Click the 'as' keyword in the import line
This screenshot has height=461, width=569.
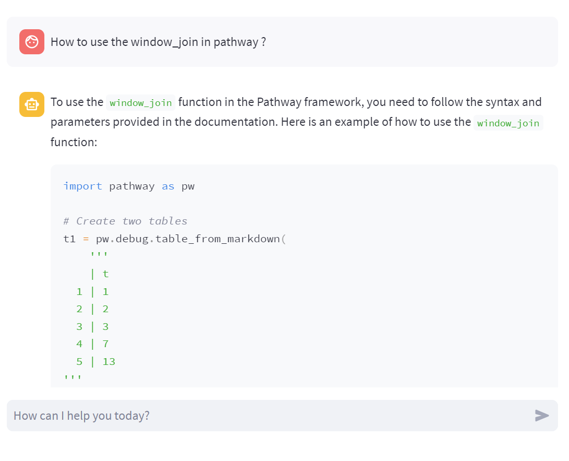[x=168, y=186]
